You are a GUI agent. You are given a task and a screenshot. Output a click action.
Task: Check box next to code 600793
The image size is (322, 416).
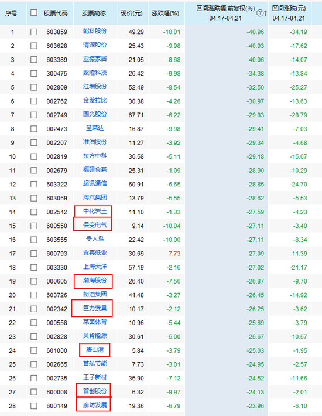pos(34,254)
